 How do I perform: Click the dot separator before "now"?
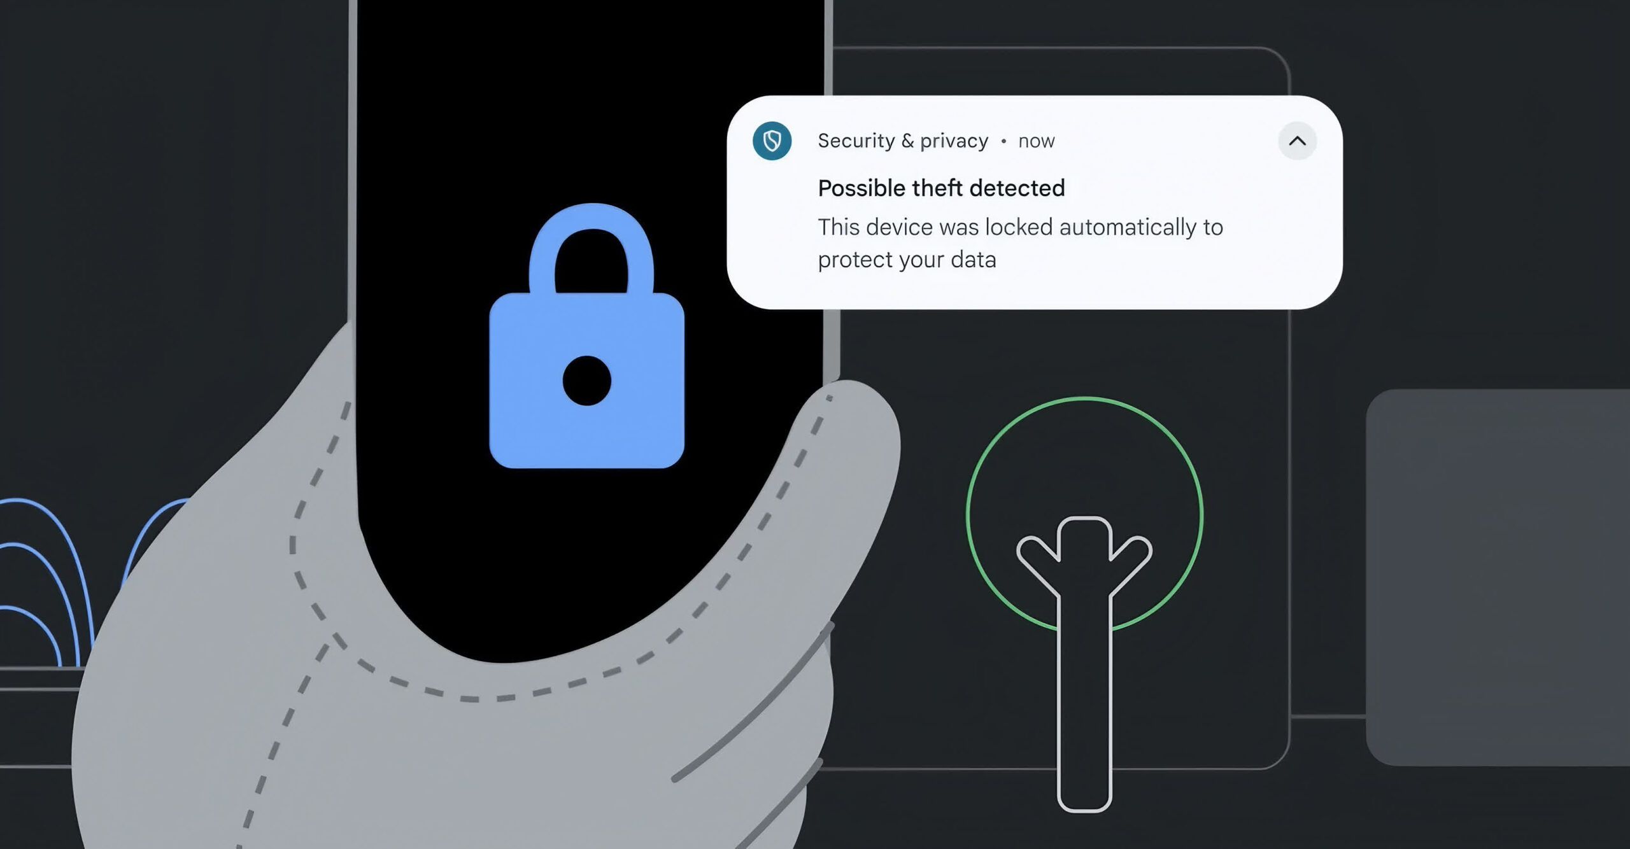1003,141
